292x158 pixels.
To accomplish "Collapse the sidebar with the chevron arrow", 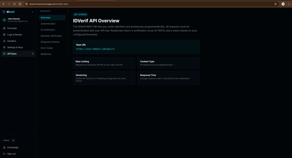I will (x=33, y=12).
